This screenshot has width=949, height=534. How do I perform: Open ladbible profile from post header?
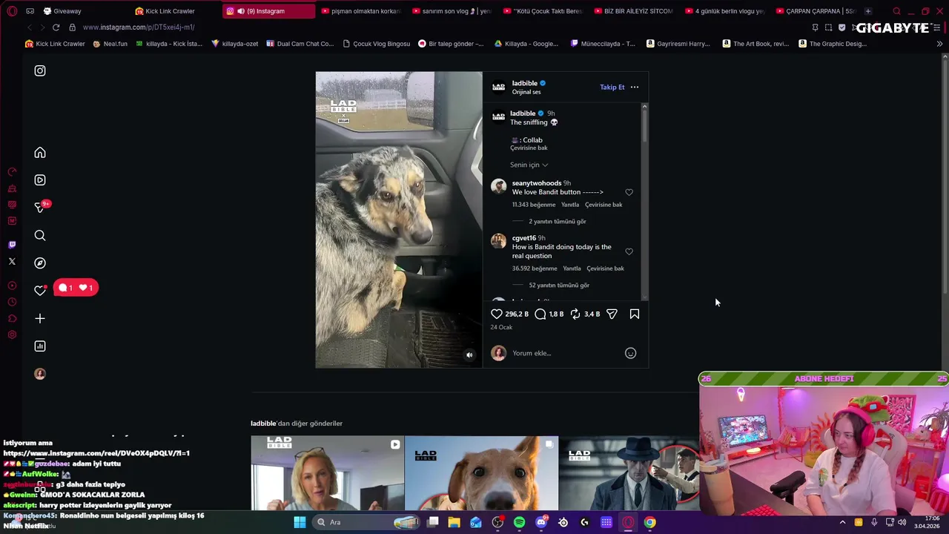tap(524, 83)
